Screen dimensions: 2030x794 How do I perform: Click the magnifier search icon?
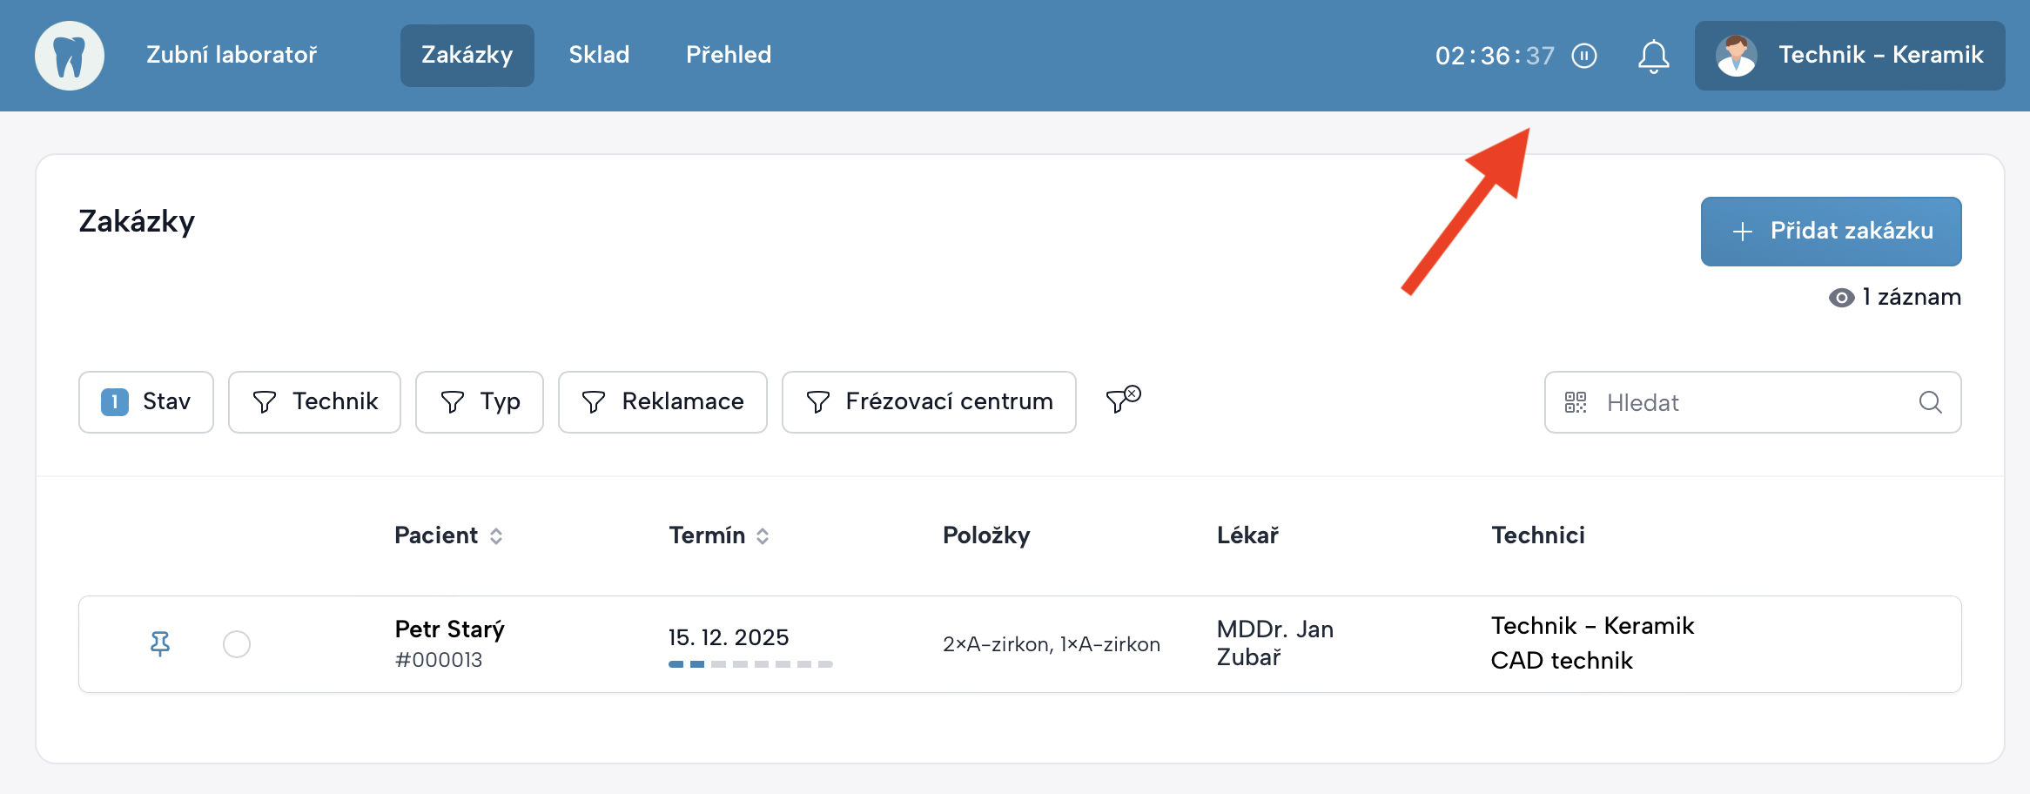click(1930, 402)
